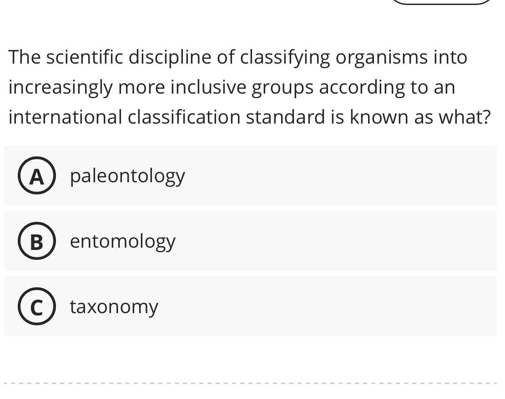
Task: Click the word entomology
Action: 122,241
